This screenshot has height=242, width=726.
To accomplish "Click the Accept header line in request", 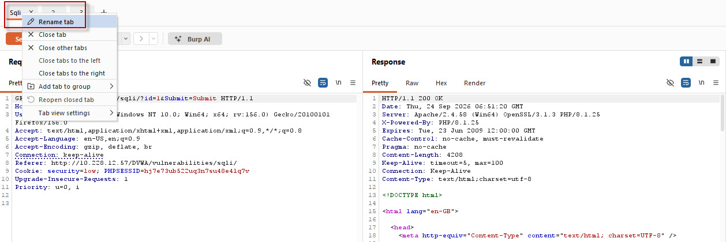I will [158, 131].
